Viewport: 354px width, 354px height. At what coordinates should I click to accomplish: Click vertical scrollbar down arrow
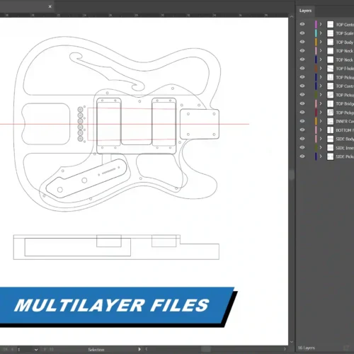[292, 342]
